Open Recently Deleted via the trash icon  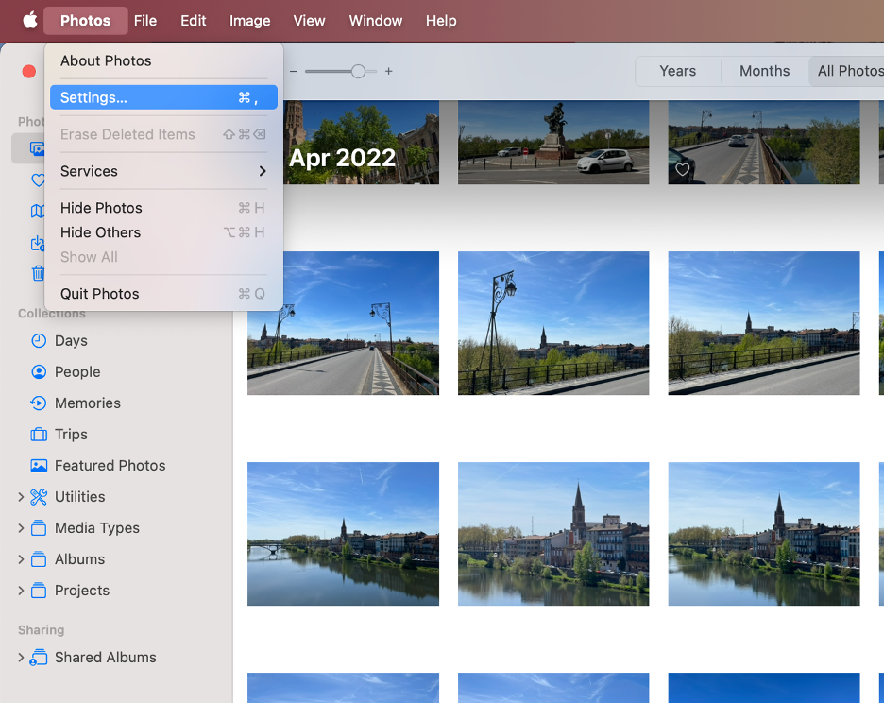coord(38,273)
